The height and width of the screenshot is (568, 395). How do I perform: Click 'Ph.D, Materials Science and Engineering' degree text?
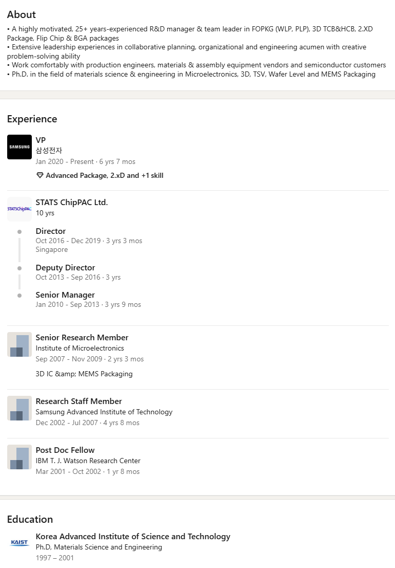click(x=99, y=547)
